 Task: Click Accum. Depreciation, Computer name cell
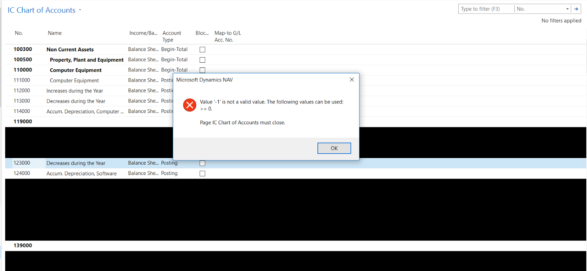[x=85, y=111]
